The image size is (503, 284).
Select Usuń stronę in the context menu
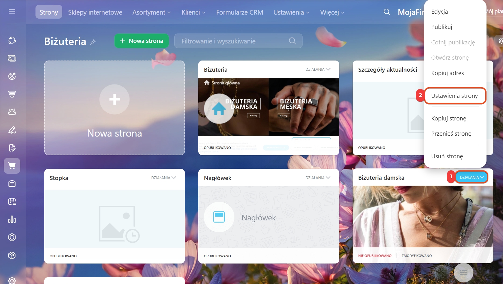point(447,156)
